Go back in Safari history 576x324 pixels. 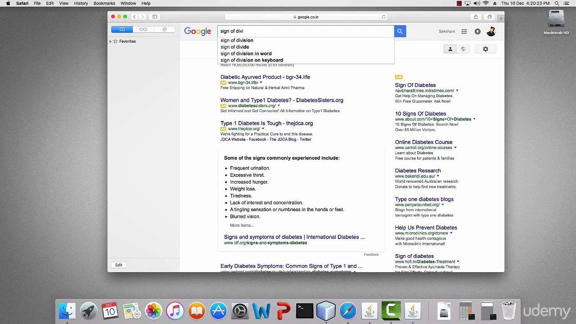(134, 17)
